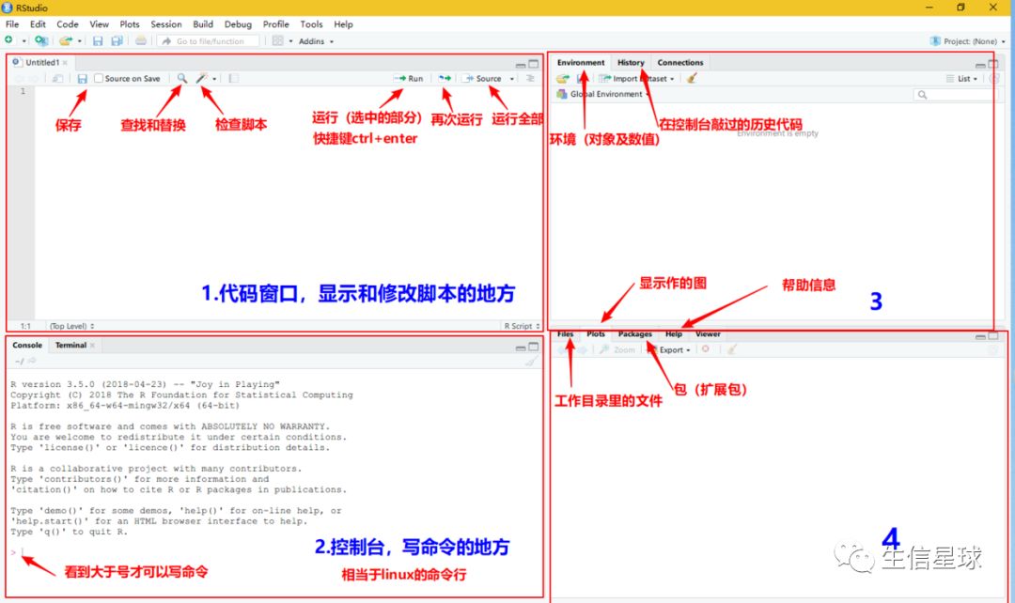Viewport: 1015px width, 603px height.
Task: Click the Environment search field
Action: click(954, 95)
